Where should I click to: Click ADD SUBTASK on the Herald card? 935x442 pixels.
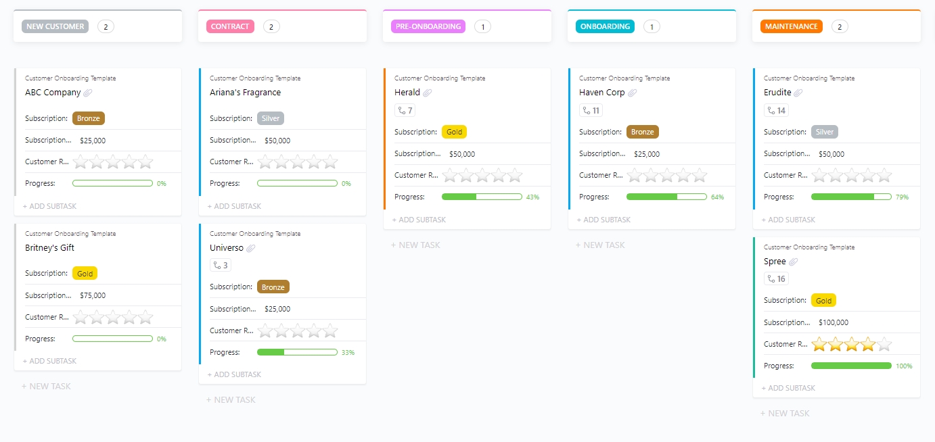coord(419,220)
